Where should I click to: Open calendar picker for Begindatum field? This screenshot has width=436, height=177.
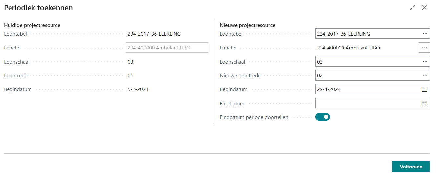(x=424, y=89)
